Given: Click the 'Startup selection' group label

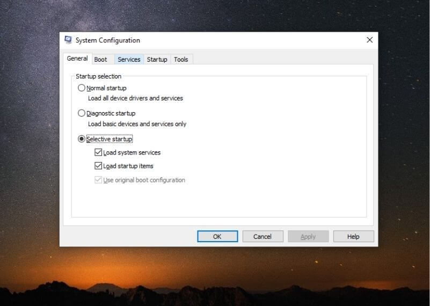Looking at the screenshot, I should 98,76.
